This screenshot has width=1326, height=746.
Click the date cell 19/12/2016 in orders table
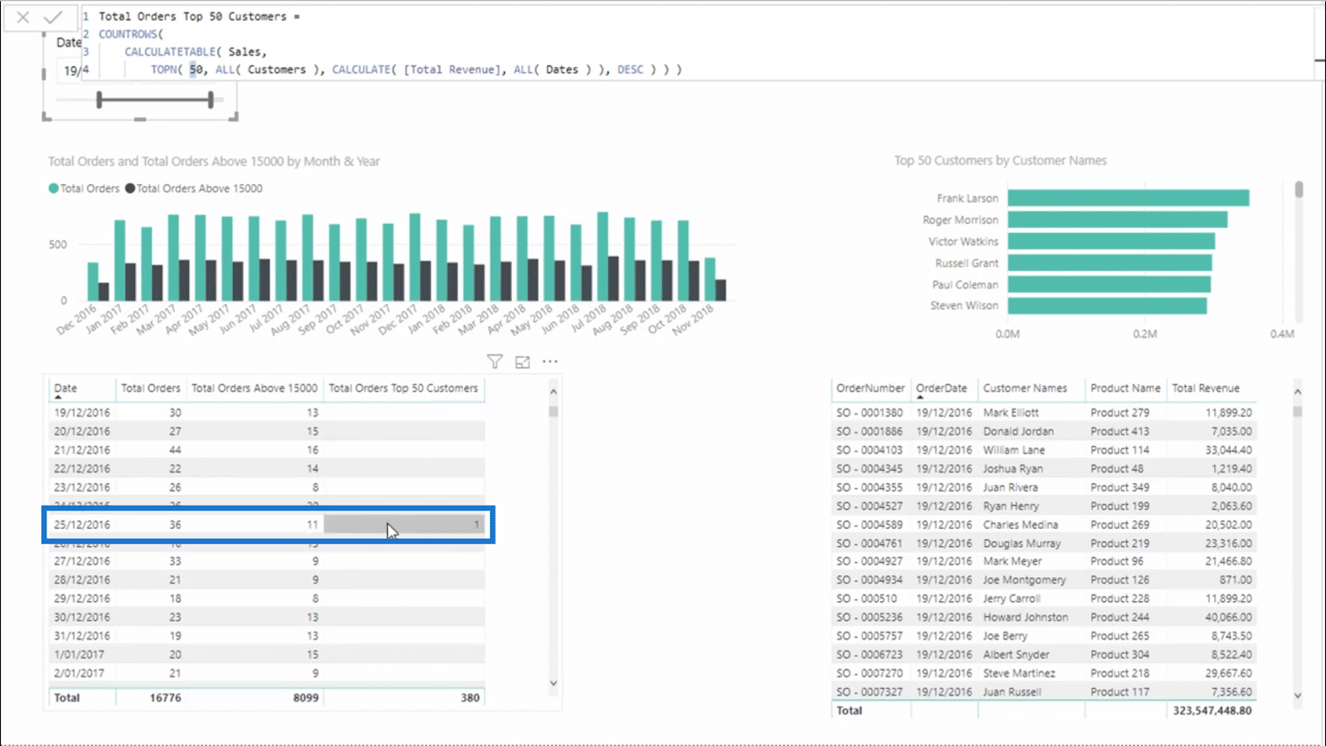pyautogui.click(x=82, y=412)
